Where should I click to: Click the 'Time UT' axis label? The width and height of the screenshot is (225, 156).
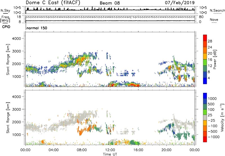(x=110, y=154)
